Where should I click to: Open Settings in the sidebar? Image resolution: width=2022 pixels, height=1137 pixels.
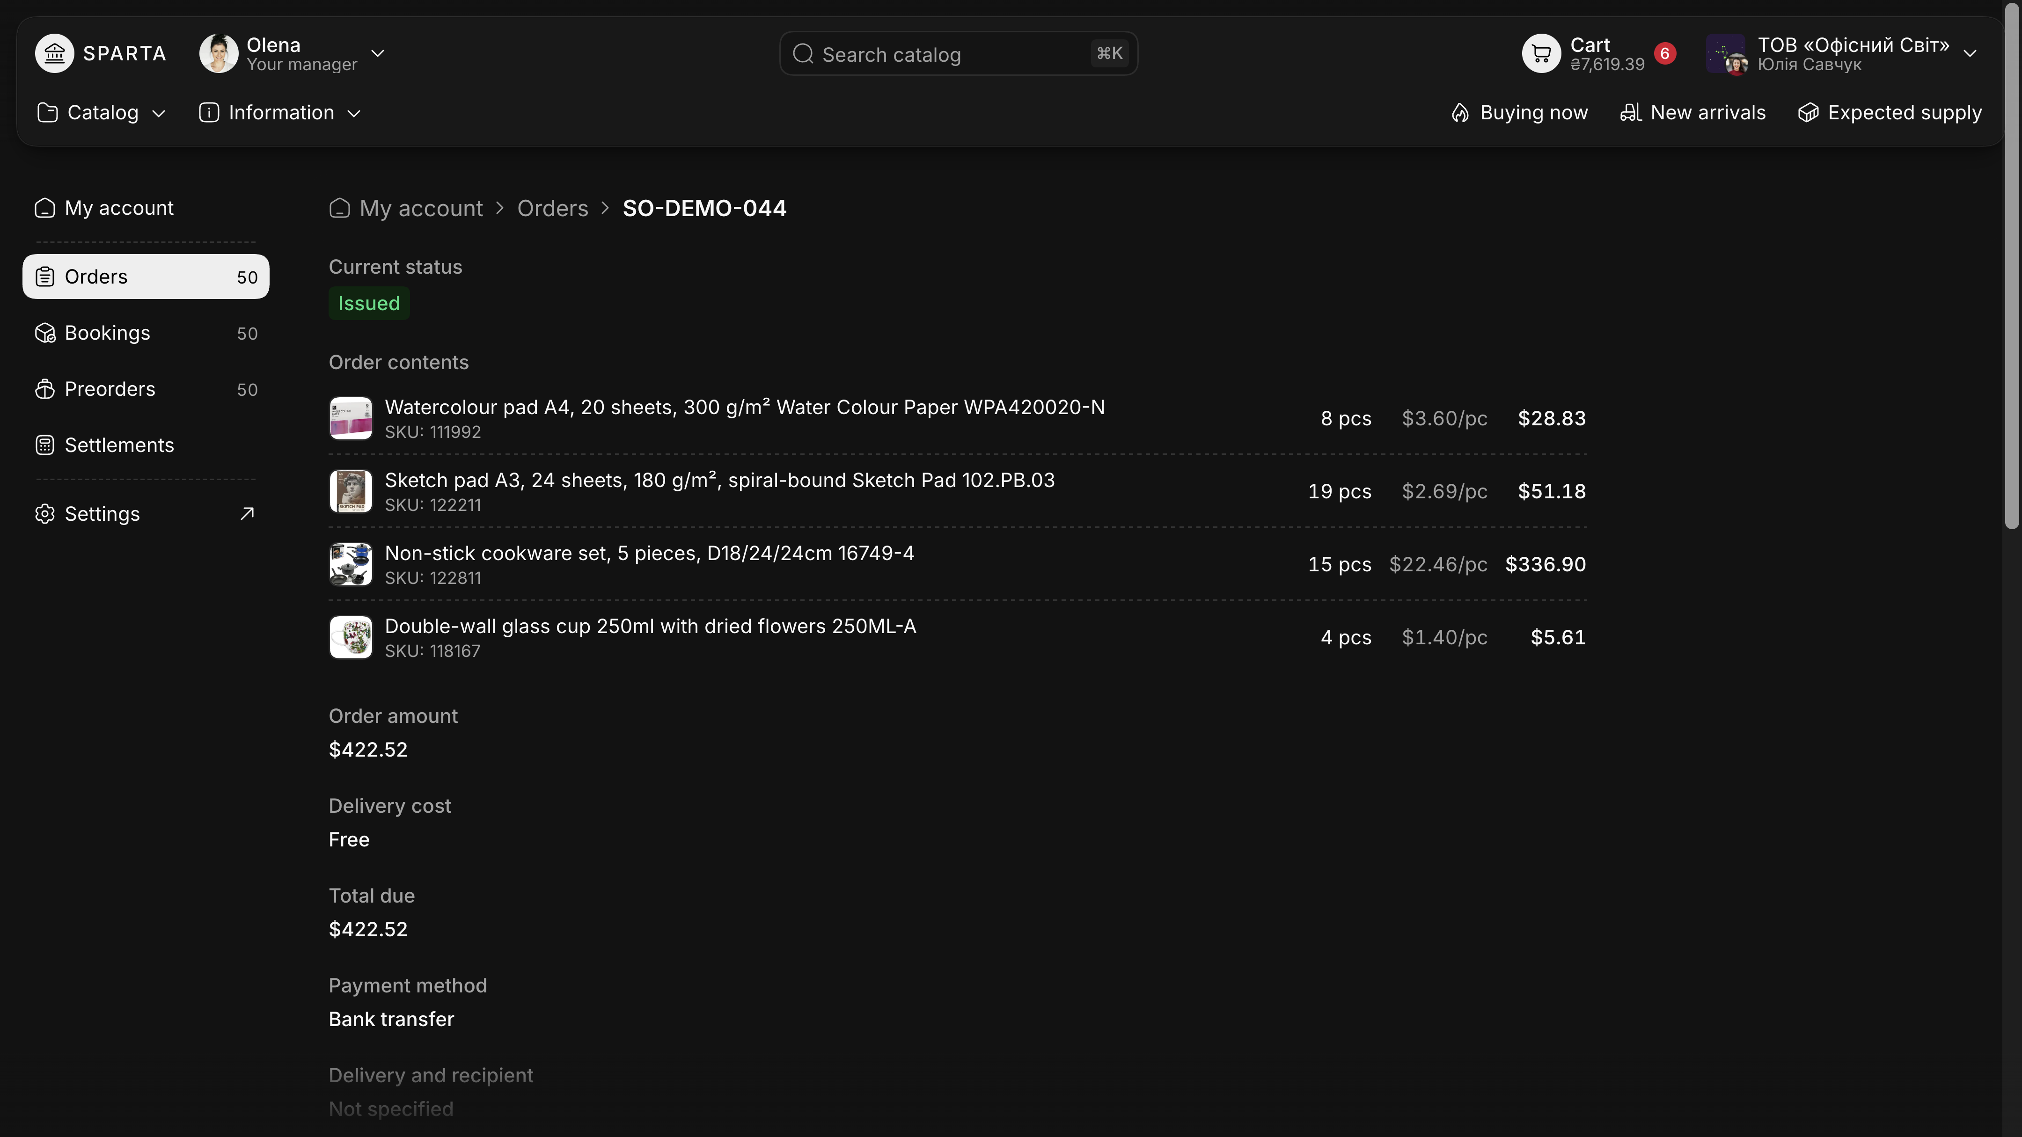pos(146,514)
